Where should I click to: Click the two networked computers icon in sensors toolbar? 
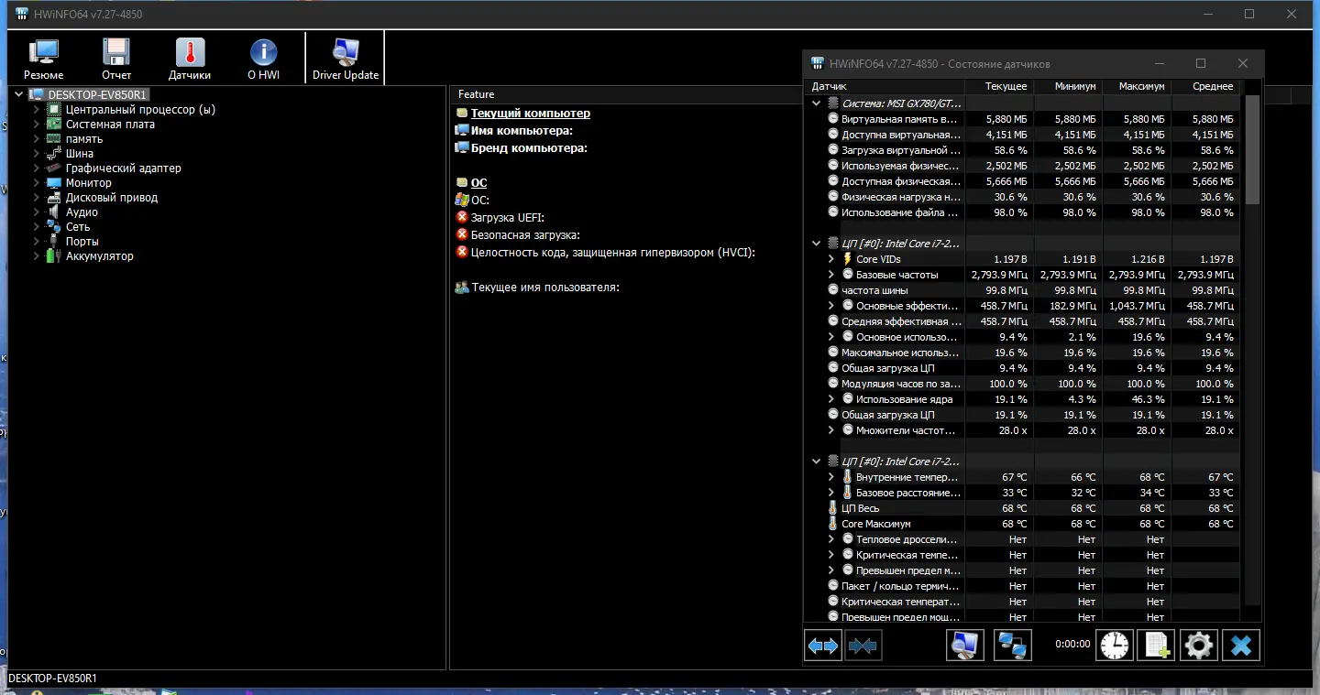pyautogui.click(x=1013, y=646)
